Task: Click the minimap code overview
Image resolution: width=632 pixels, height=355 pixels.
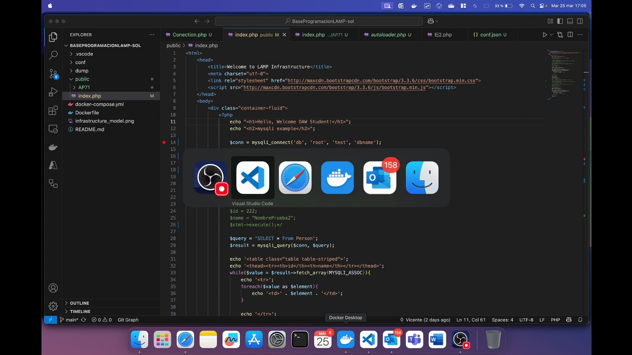Action: [x=564, y=74]
